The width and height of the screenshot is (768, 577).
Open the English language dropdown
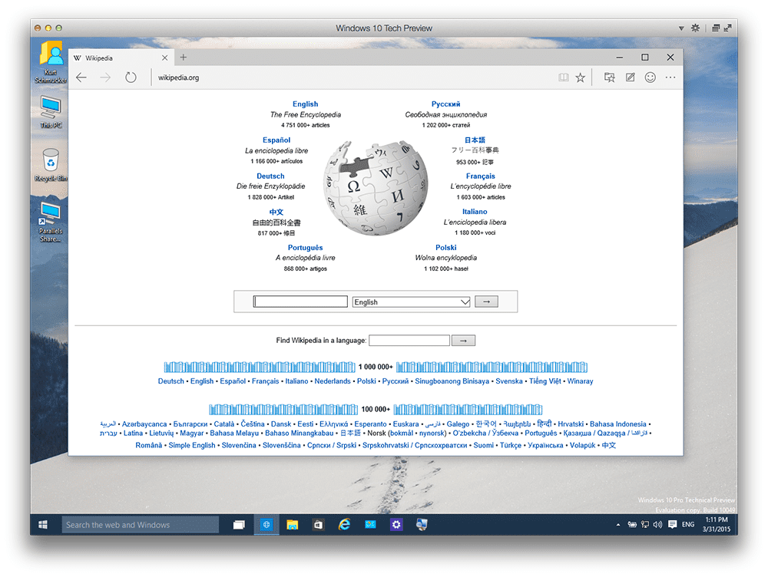[x=412, y=302]
